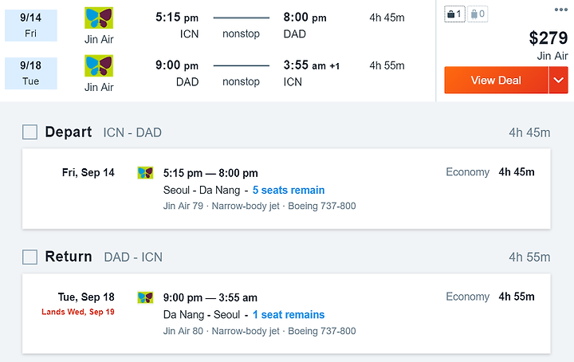The width and height of the screenshot is (574, 362).
Task: Tick the Return DAD - ICN checkbox
Action: click(29, 257)
